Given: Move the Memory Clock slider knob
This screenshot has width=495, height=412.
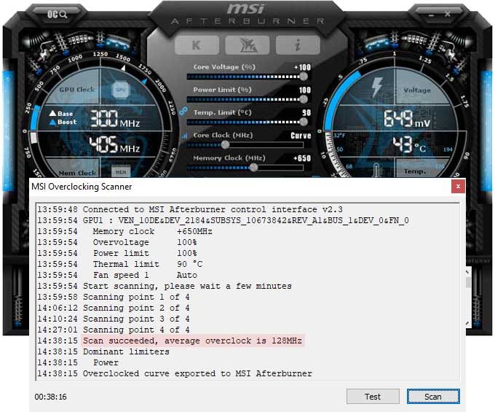Looking at the screenshot, I should tap(253, 167).
